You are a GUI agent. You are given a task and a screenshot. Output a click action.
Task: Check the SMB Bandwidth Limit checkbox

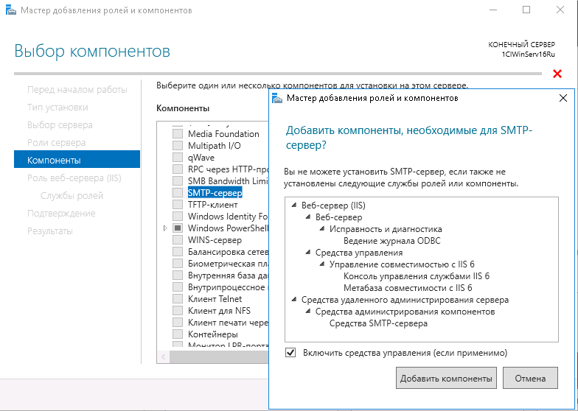(x=178, y=181)
